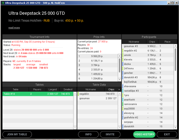Sort Tables list by Players column
179x140 pixels.
37,89
